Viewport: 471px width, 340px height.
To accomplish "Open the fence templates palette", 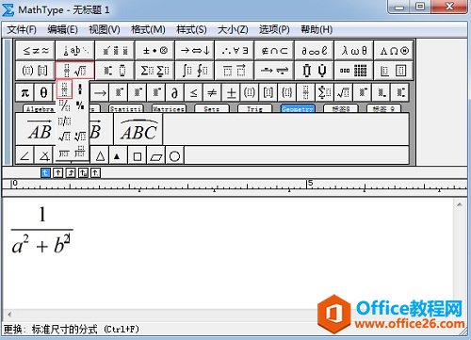I will coord(36,71).
